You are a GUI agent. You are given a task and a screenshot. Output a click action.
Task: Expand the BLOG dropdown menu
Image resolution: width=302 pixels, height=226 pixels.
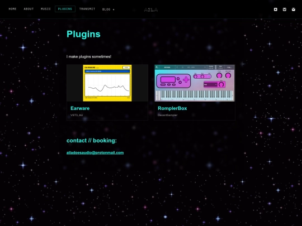coord(108,9)
